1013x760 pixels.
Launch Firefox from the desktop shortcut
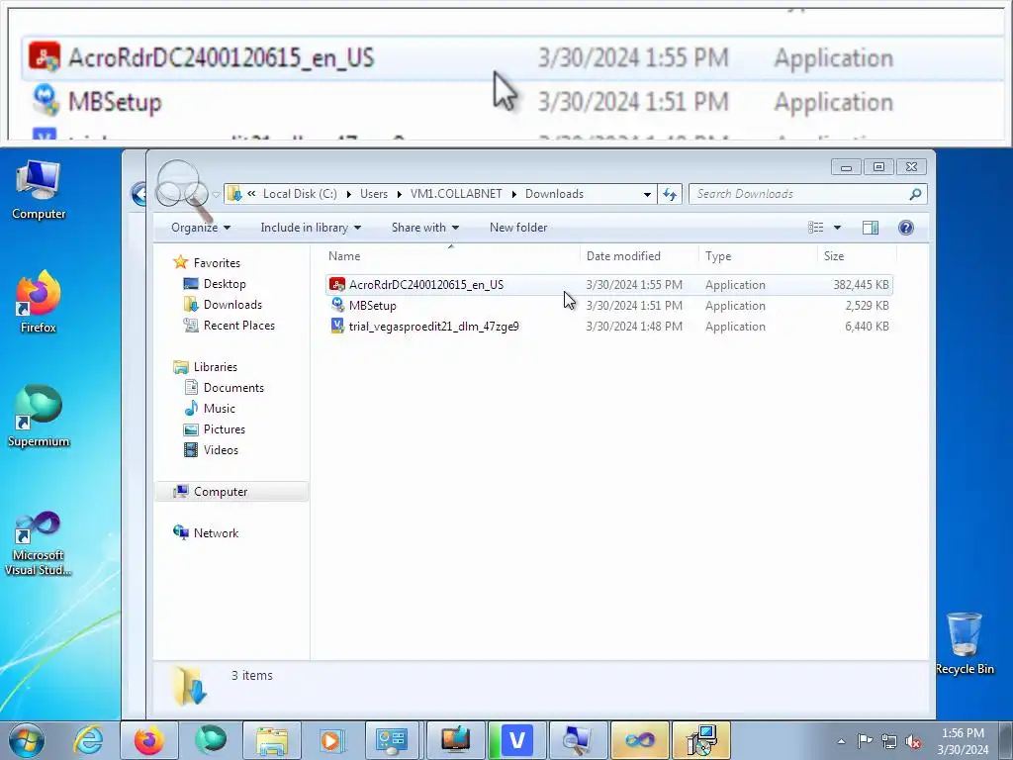[39, 303]
